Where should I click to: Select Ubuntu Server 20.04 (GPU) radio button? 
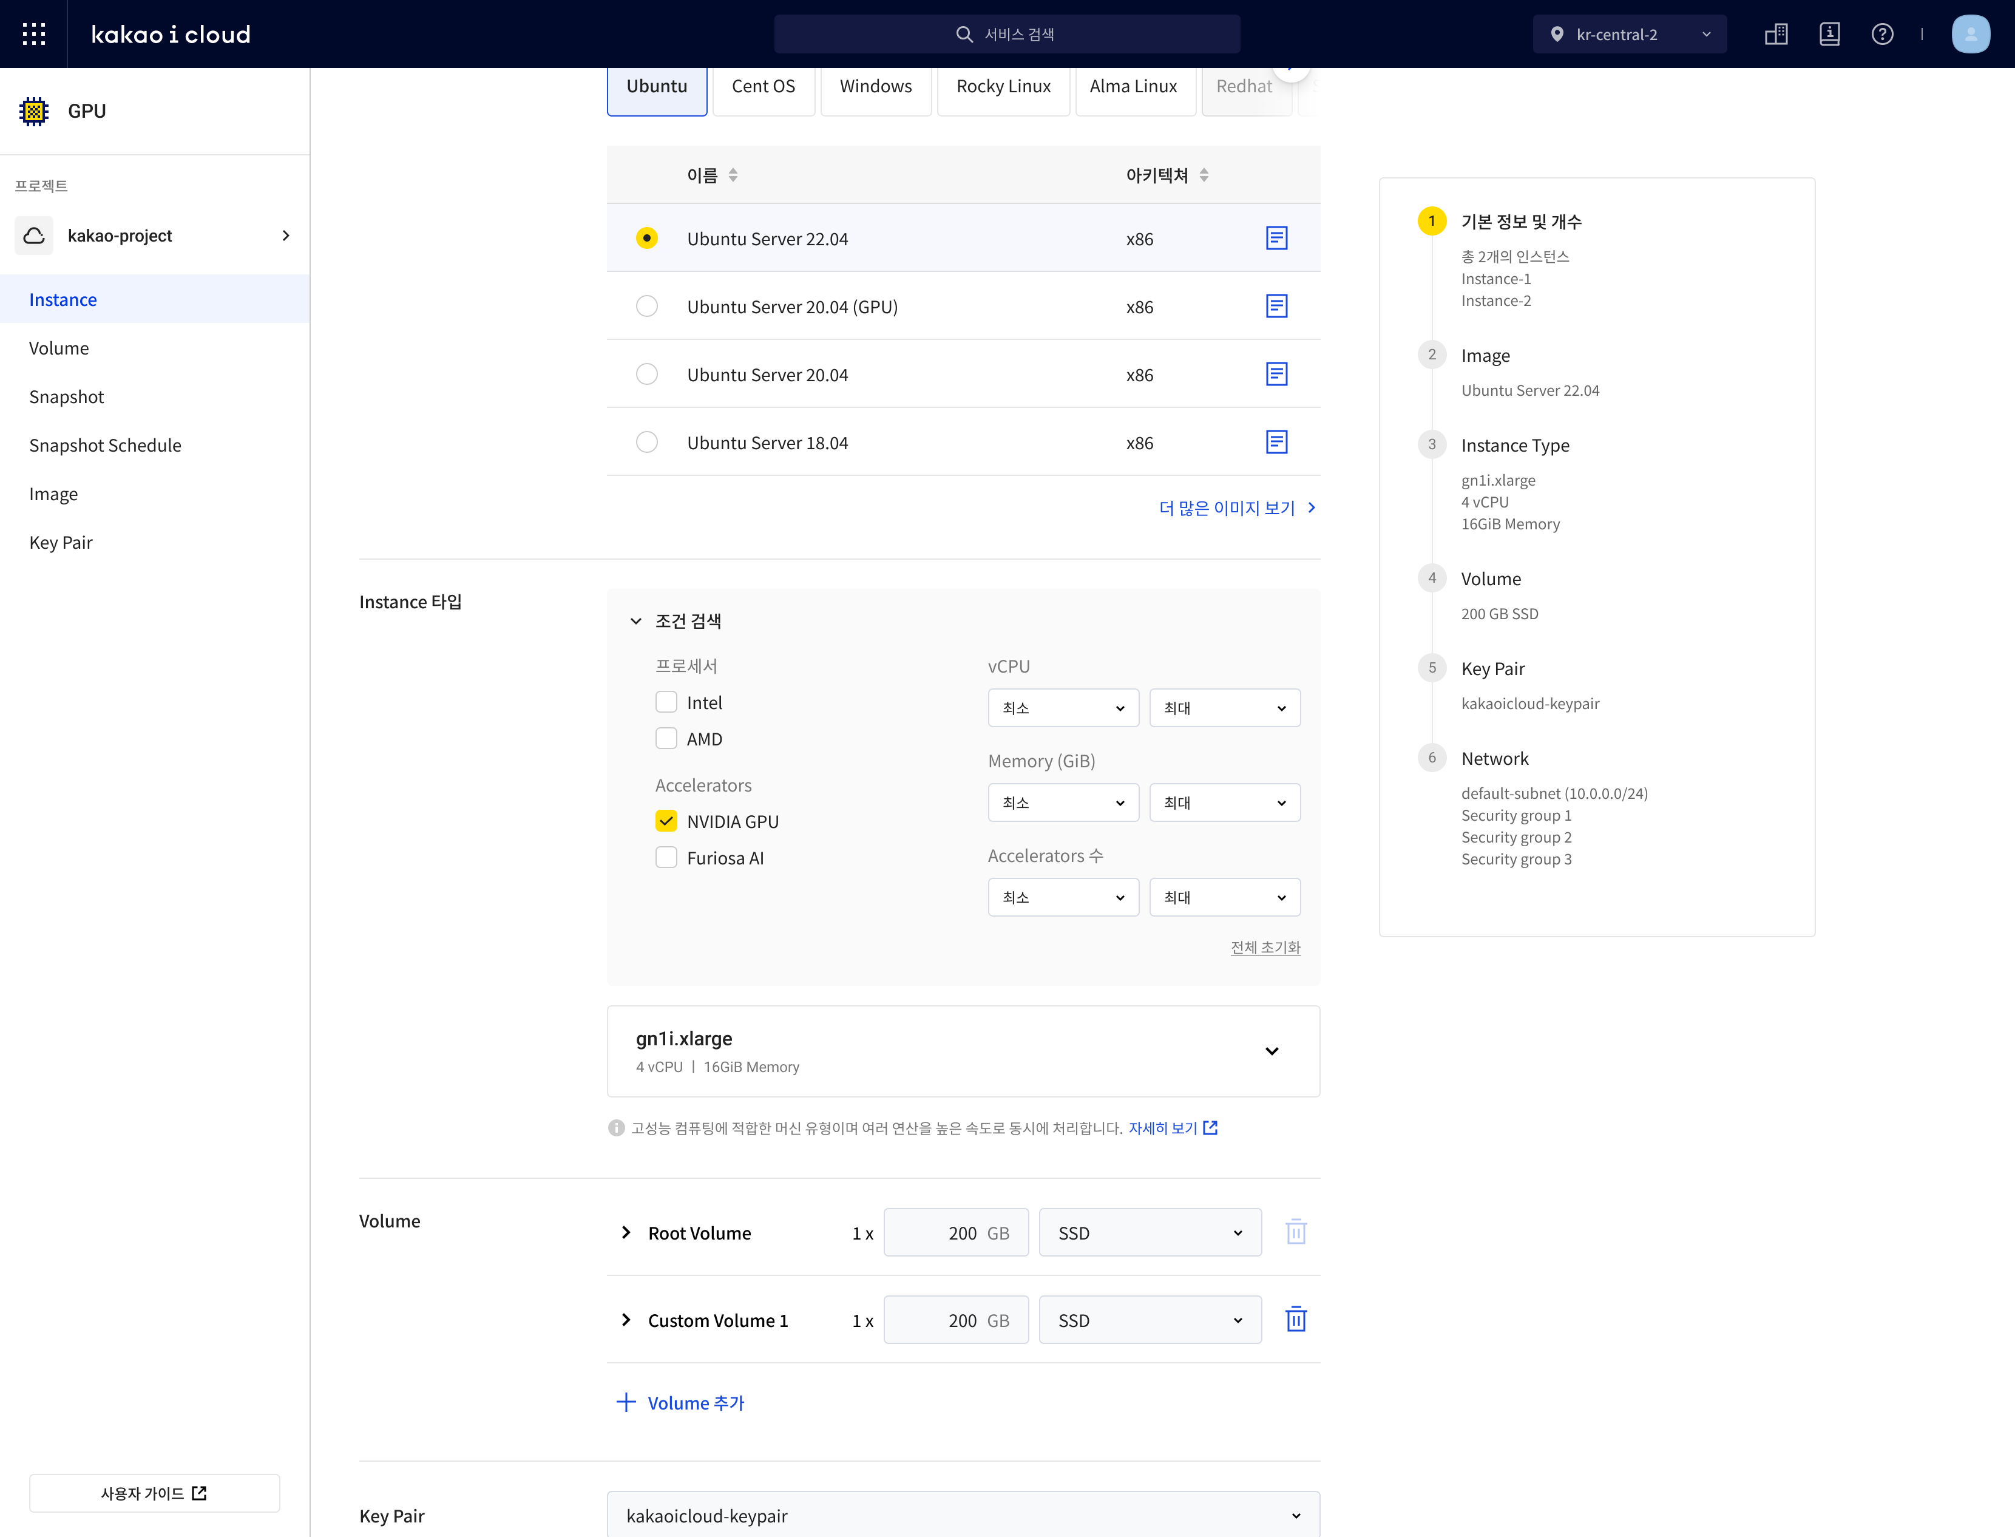click(x=646, y=305)
